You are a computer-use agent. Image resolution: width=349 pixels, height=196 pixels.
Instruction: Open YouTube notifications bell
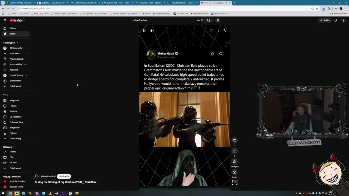[336, 20]
